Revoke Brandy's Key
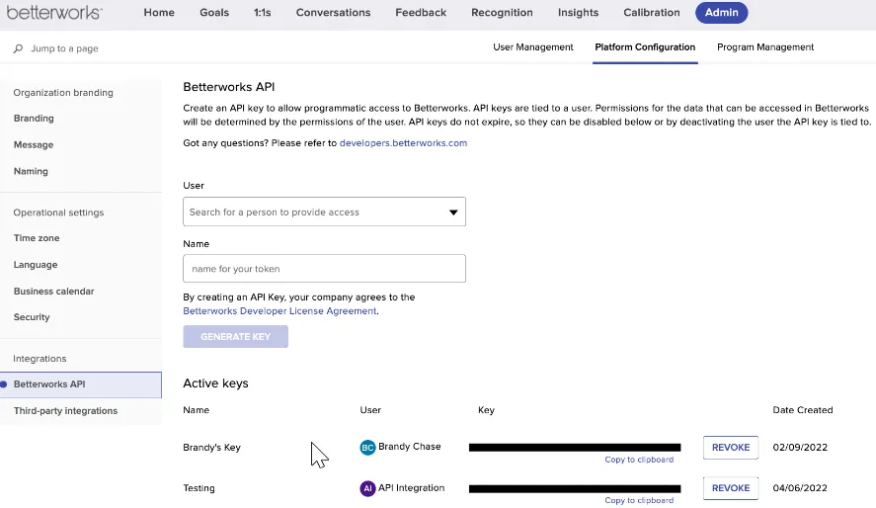 (730, 447)
